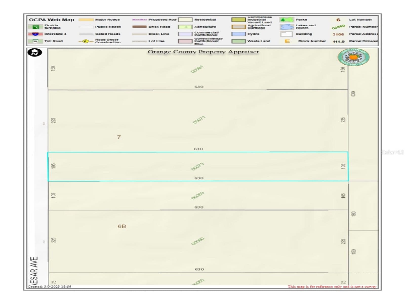405x304 pixels.
Task: Click the 630 dimension beneath parcel 00060
Action: (x=199, y=269)
